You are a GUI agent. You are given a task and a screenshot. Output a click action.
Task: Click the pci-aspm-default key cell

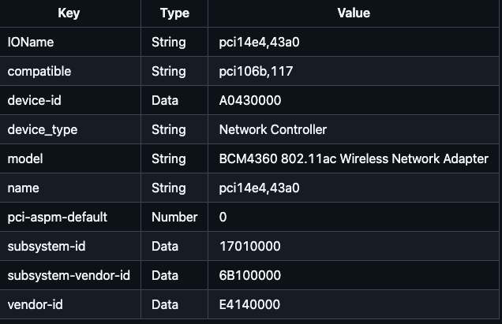pyautogui.click(x=57, y=217)
